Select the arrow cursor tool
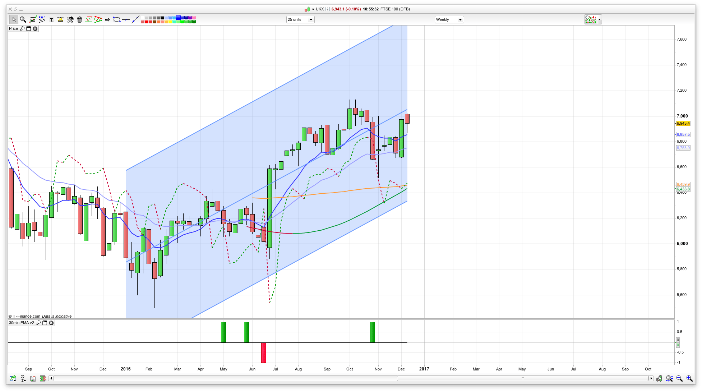 (14, 20)
